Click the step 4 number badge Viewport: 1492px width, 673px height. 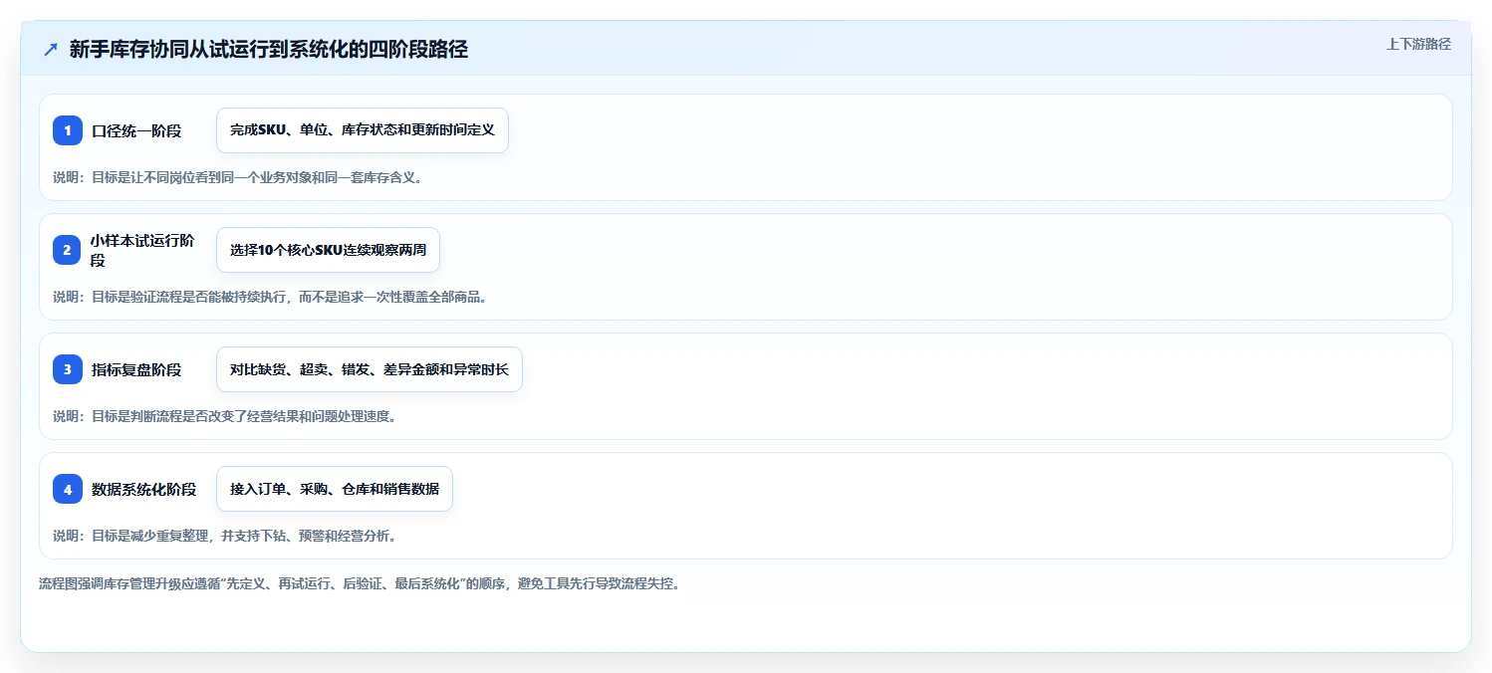68,489
